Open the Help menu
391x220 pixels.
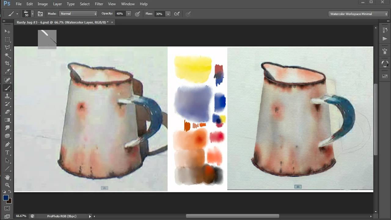[x=144, y=4]
